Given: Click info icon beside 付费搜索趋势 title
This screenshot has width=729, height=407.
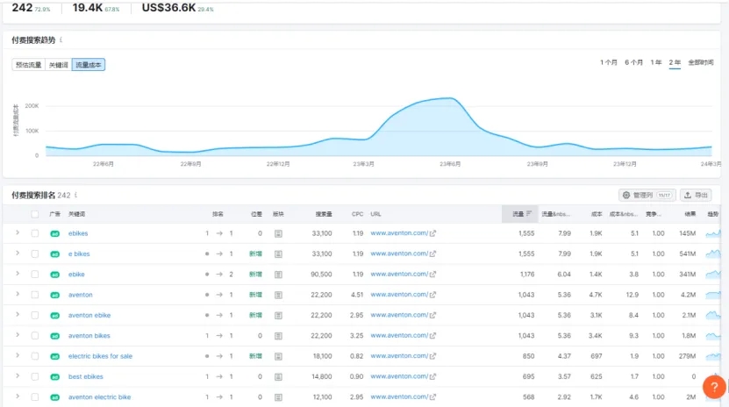Looking at the screenshot, I should pos(61,40).
